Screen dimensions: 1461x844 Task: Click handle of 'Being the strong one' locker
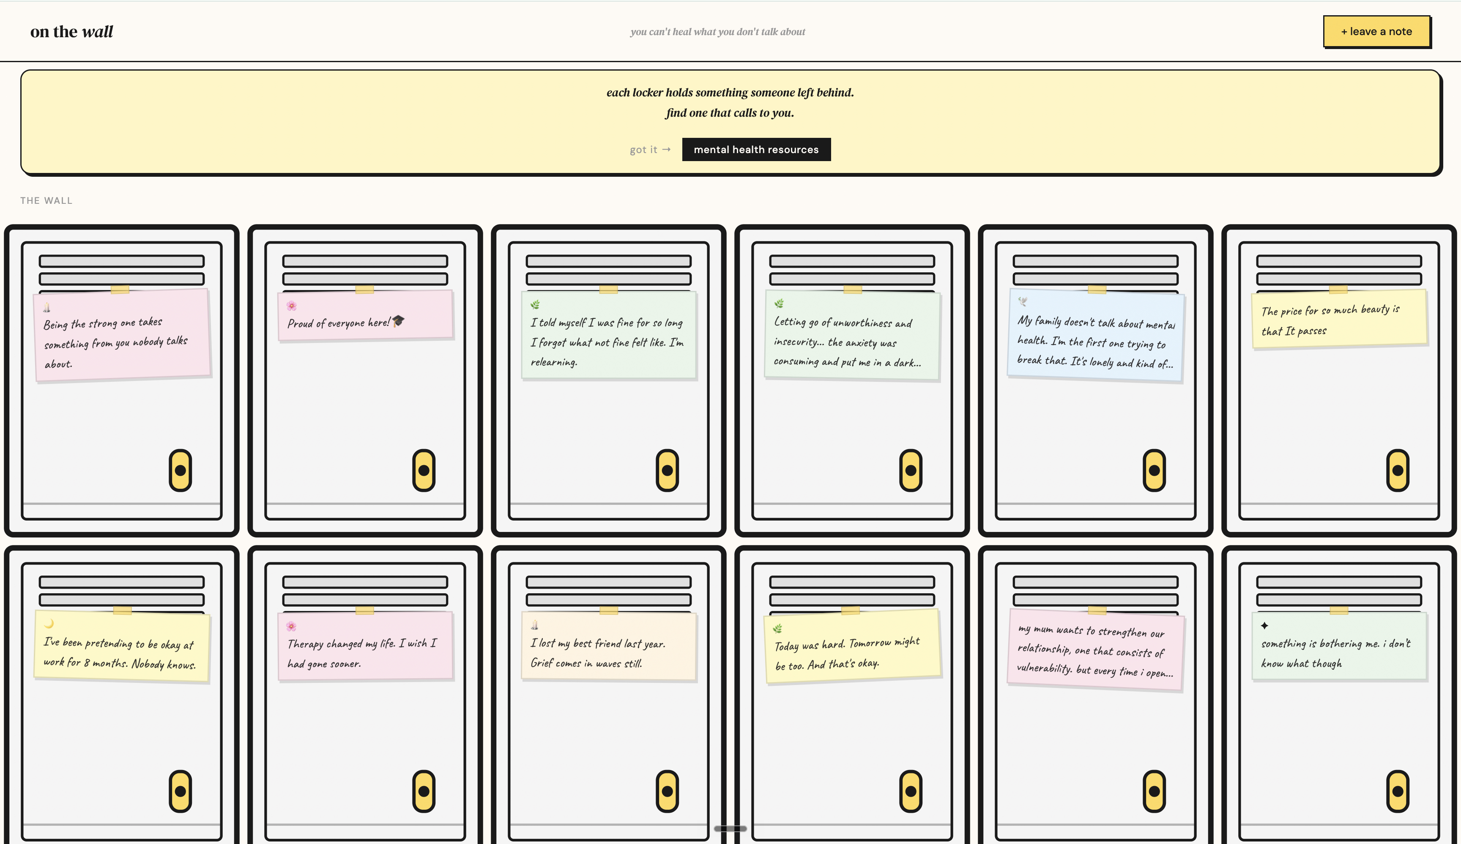pyautogui.click(x=180, y=470)
